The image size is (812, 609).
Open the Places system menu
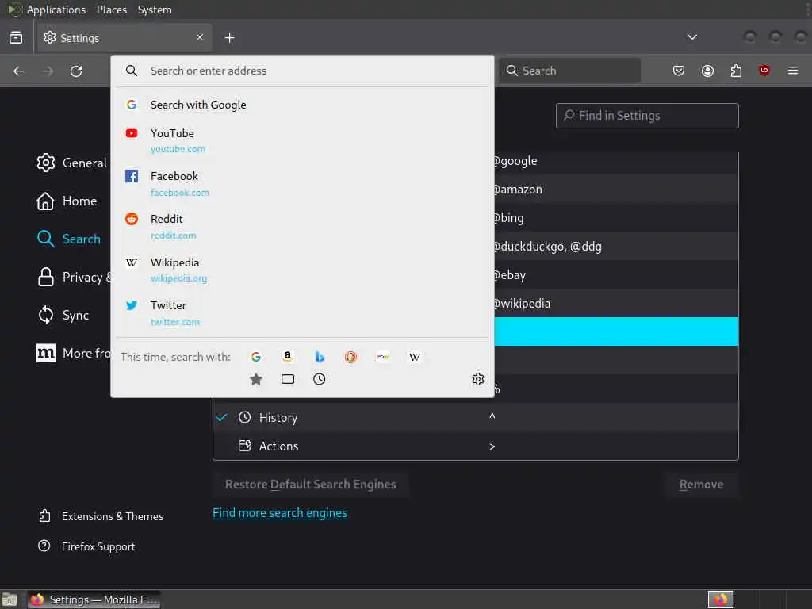coord(111,10)
